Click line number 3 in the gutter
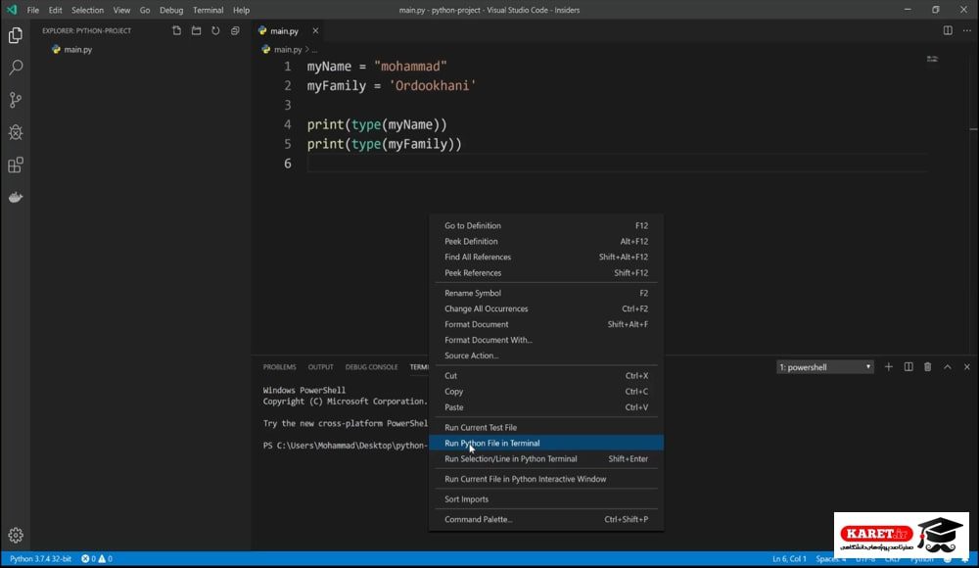This screenshot has height=568, width=979. [x=287, y=105]
